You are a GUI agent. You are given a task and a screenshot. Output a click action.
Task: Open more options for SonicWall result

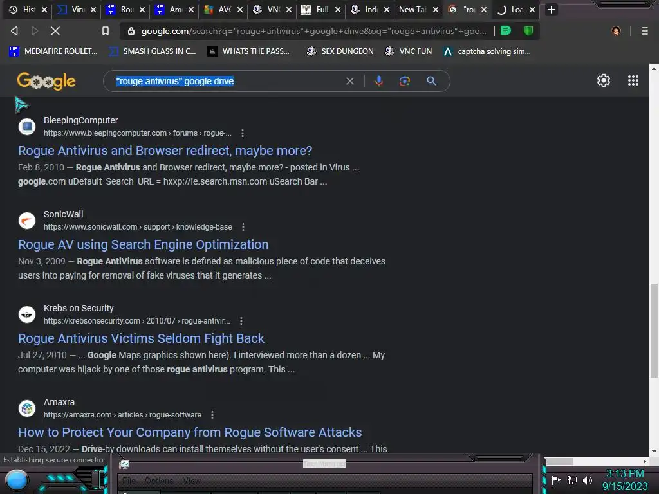tap(243, 227)
